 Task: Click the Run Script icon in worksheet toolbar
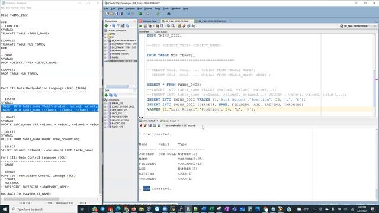(x=145, y=26)
